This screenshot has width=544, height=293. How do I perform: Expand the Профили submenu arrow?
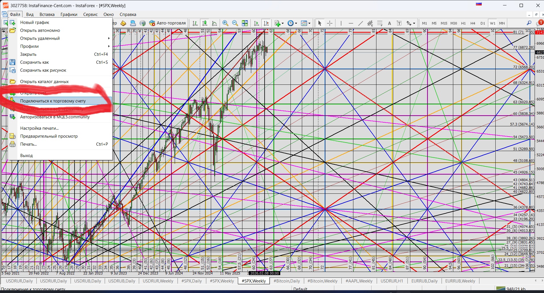pos(109,46)
